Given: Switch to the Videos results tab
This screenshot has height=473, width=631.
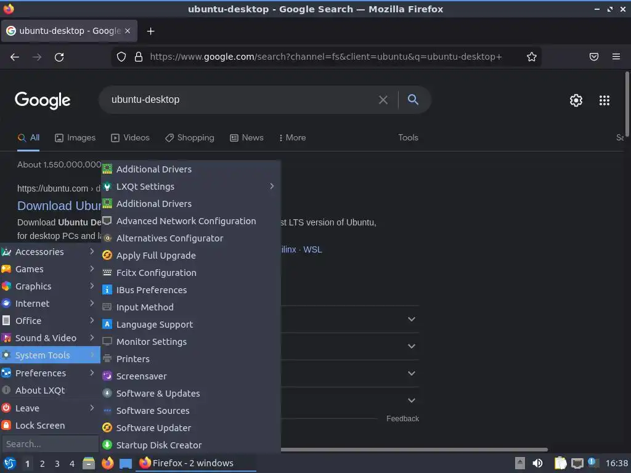Looking at the screenshot, I should tap(131, 137).
